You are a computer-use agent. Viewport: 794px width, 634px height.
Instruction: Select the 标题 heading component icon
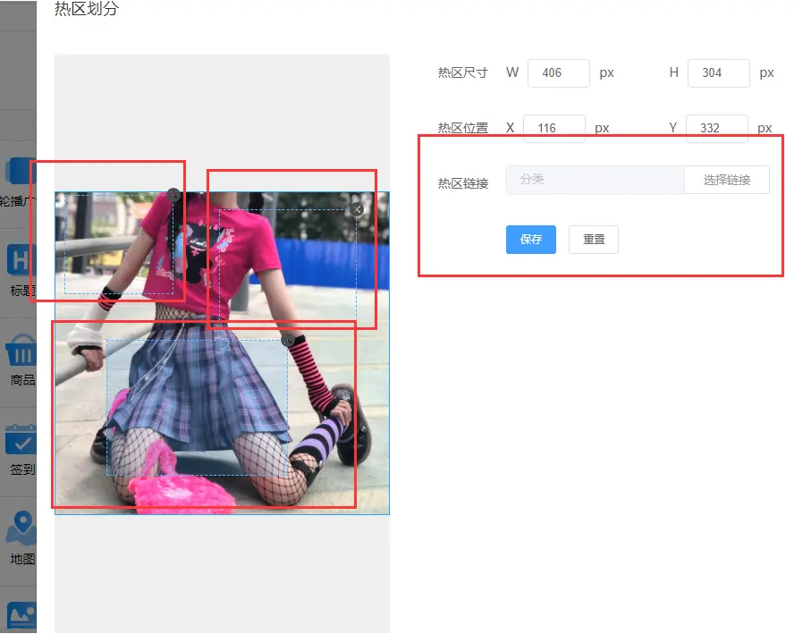[x=21, y=260]
